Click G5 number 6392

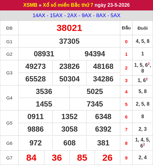[x=103, y=129]
